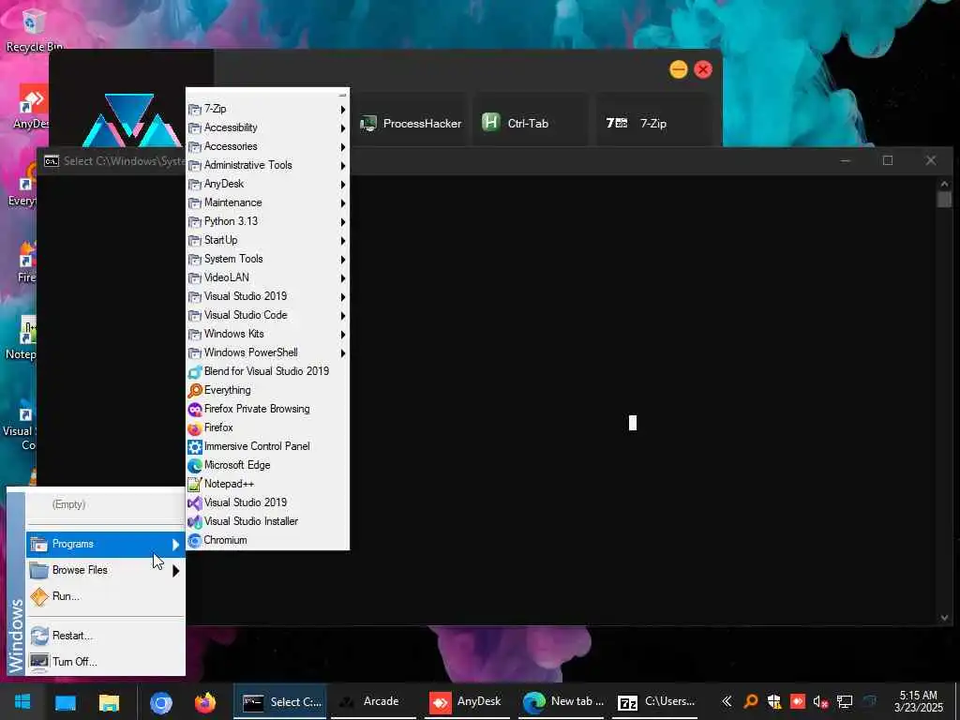
Task: Click the Everything tray search icon
Action: [x=751, y=702]
